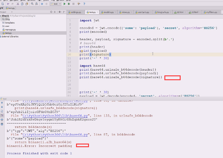Click the Cut scissors icon
The image size is (223, 158).
click(x=18, y=4)
